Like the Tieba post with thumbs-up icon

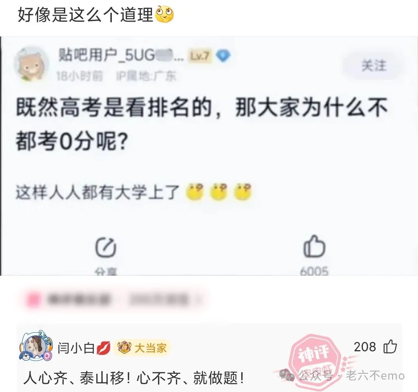pyautogui.click(x=314, y=247)
